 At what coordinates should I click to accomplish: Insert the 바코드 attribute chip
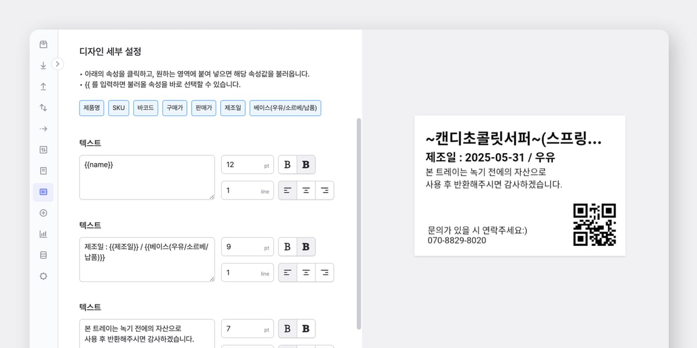145,108
